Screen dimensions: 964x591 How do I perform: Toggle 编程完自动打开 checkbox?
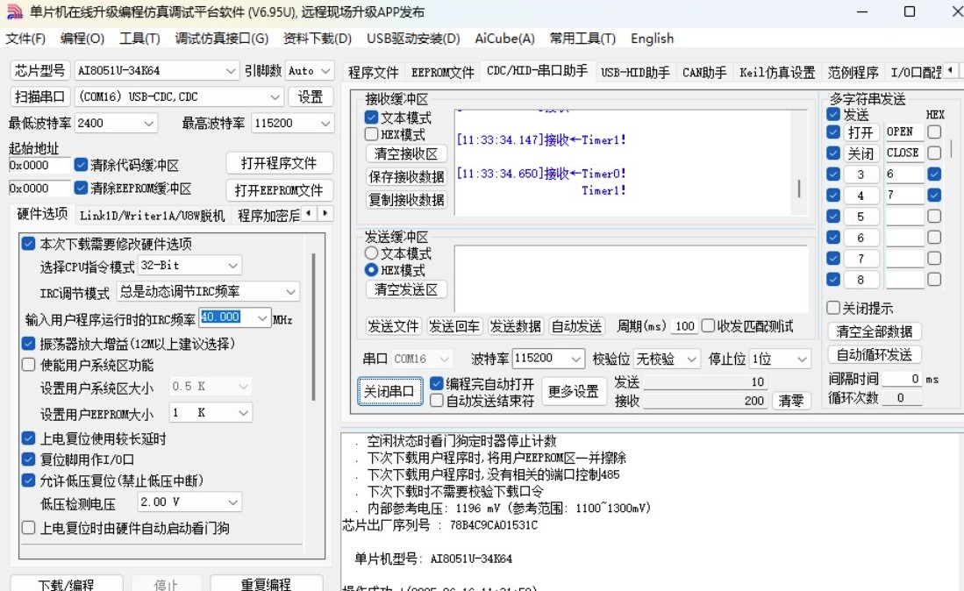pyautogui.click(x=437, y=383)
